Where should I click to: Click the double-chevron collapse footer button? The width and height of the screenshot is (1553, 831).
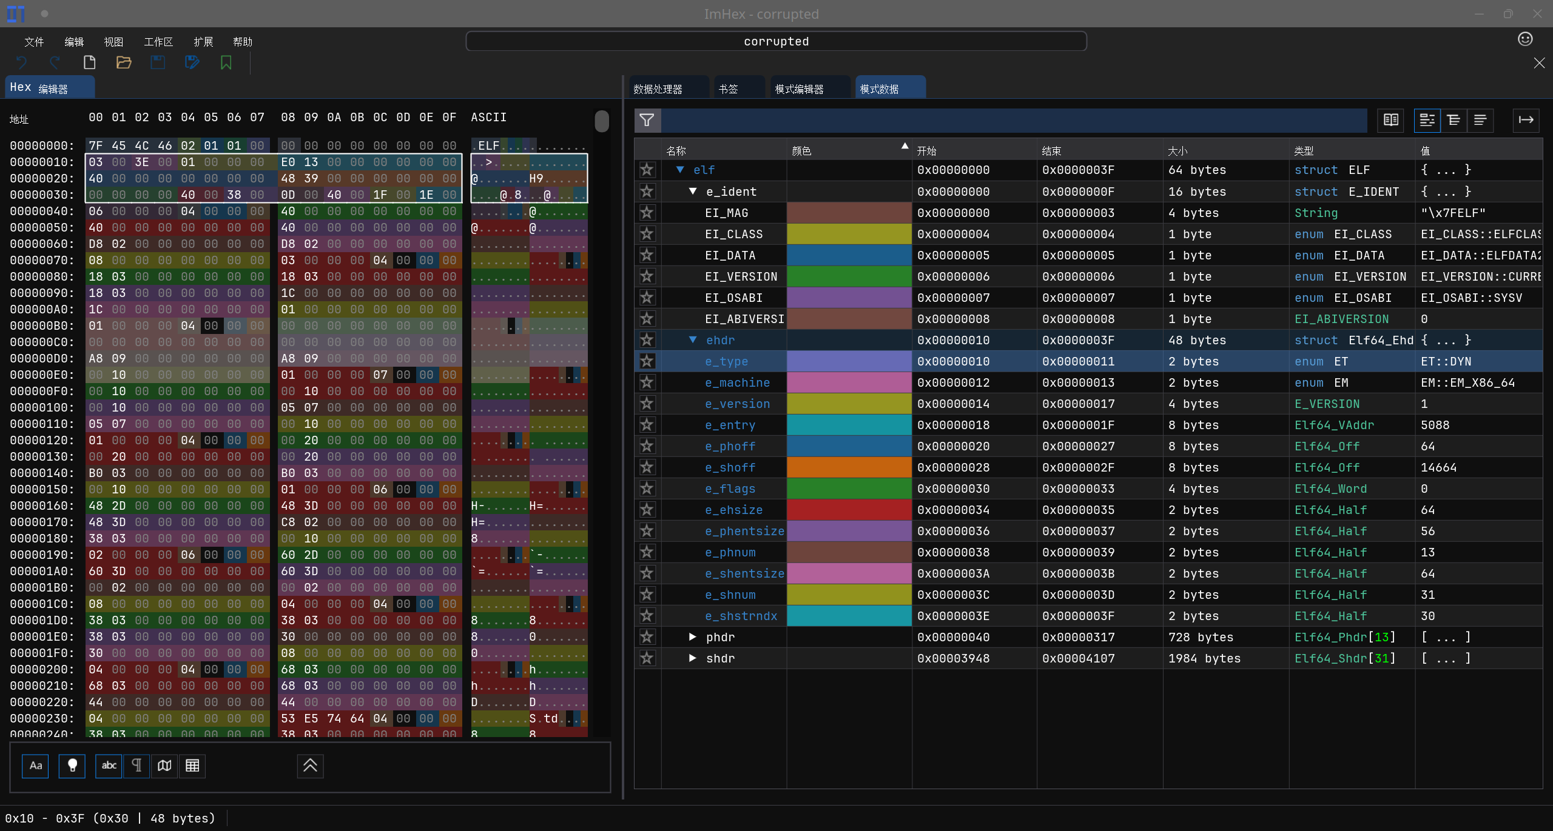(x=310, y=766)
